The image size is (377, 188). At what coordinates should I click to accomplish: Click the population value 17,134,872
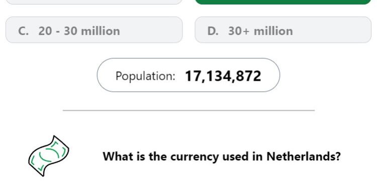tap(223, 76)
